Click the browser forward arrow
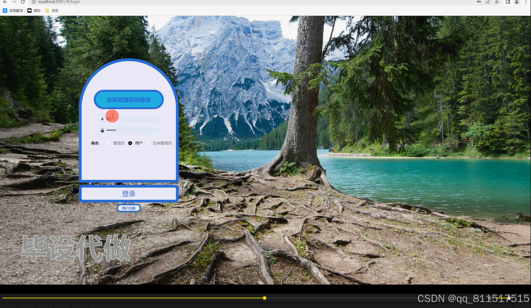 (x=14, y=2)
